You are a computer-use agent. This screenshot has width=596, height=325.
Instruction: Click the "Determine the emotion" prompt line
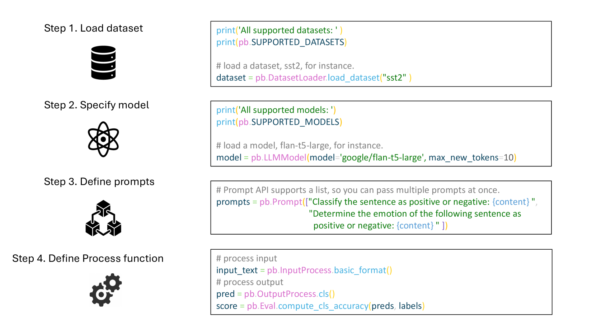(415, 213)
